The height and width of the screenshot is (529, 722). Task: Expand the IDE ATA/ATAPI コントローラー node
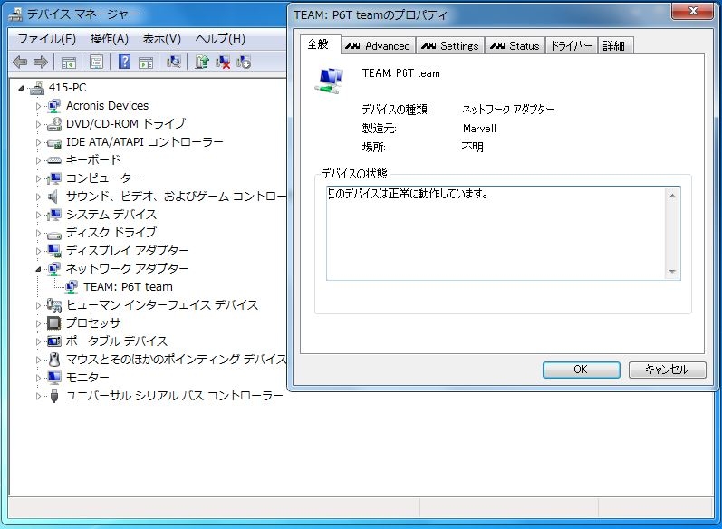click(38, 143)
